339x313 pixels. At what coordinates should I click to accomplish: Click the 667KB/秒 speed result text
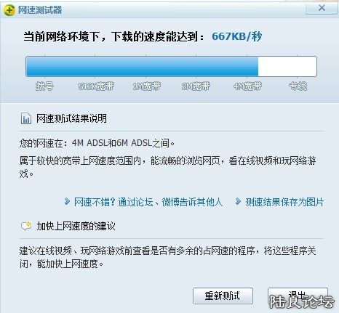pyautogui.click(x=237, y=36)
